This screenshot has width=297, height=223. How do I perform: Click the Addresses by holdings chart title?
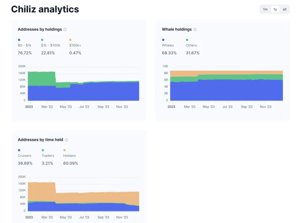pos(40,29)
